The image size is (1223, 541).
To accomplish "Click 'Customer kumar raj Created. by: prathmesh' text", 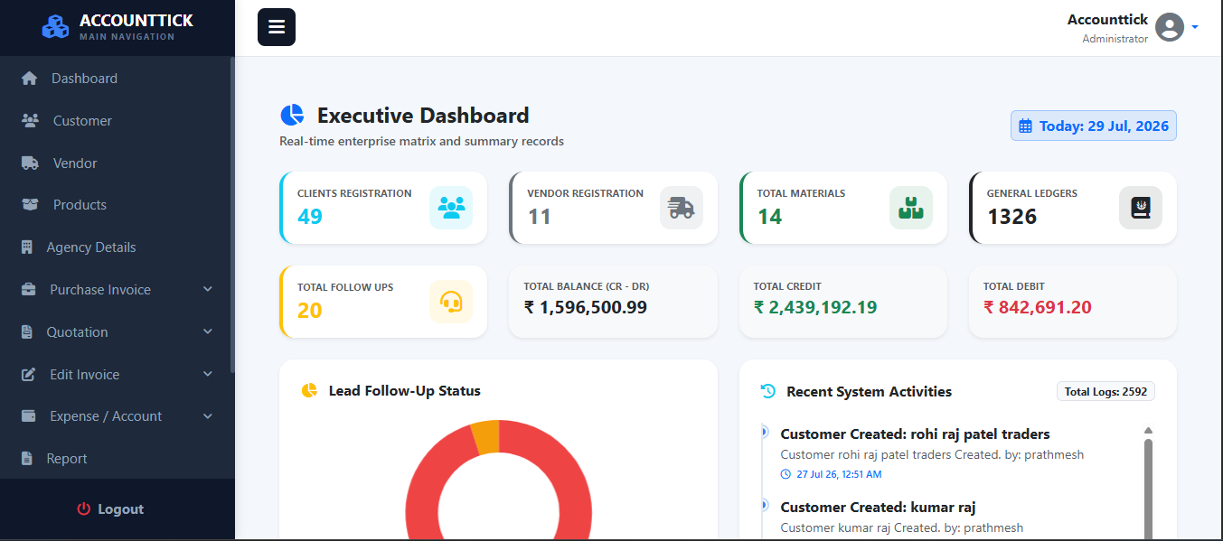I will point(901,527).
